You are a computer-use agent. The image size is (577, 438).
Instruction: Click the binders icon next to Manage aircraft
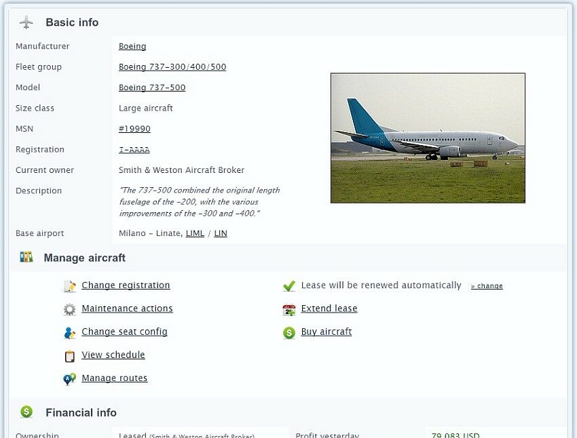(x=26, y=257)
